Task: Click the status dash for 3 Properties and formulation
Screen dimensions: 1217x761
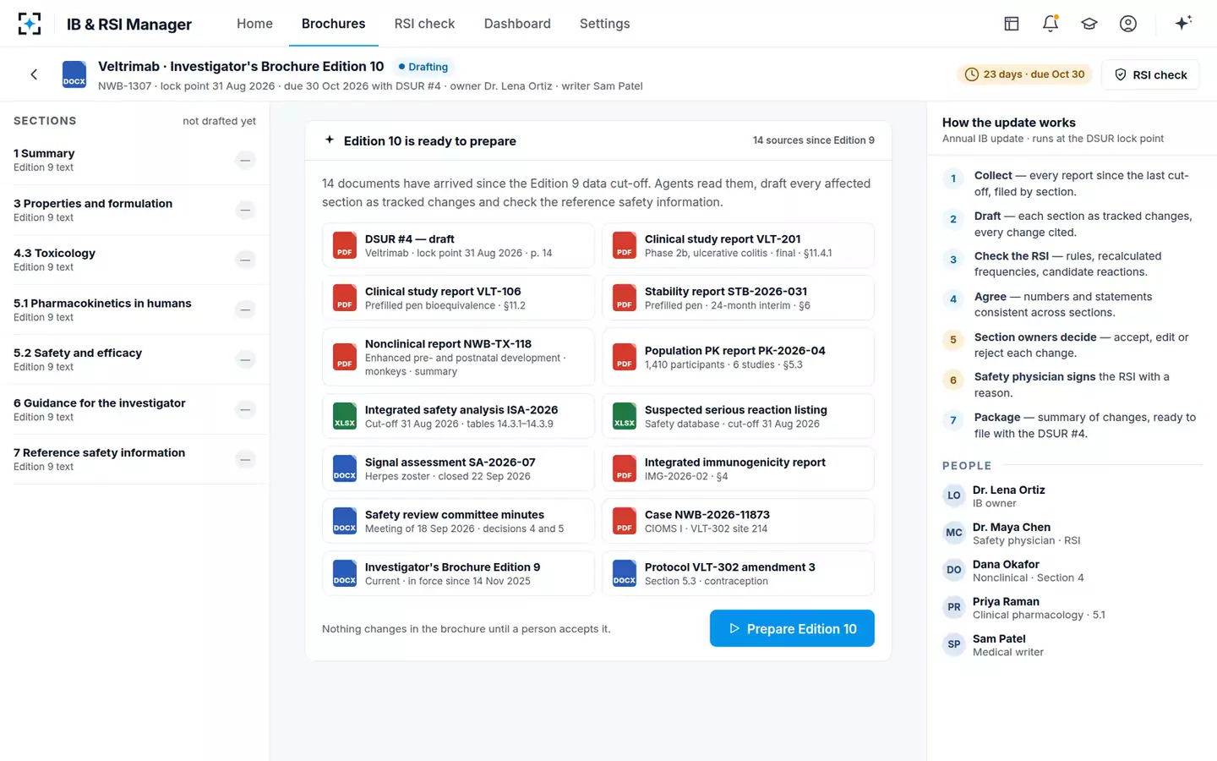Action: click(x=245, y=210)
